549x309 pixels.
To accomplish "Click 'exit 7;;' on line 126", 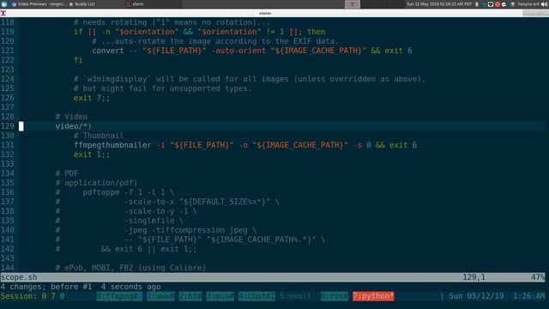I will (92, 98).
